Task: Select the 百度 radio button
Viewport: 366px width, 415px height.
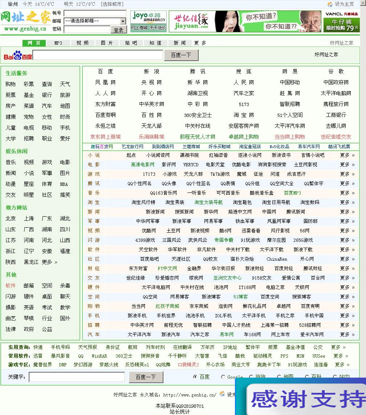Action: 195,377
